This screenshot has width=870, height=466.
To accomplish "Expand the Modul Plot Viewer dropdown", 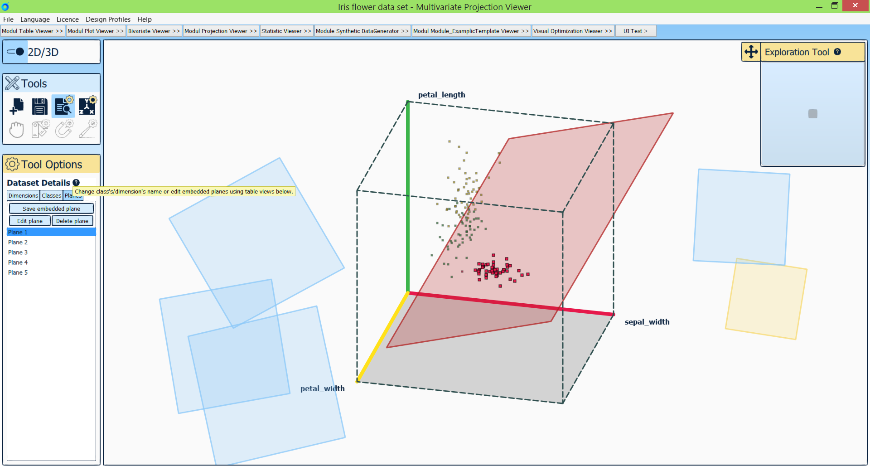I will coord(95,31).
